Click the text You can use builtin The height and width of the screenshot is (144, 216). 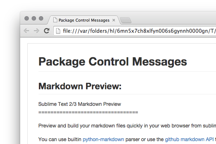click(60, 139)
